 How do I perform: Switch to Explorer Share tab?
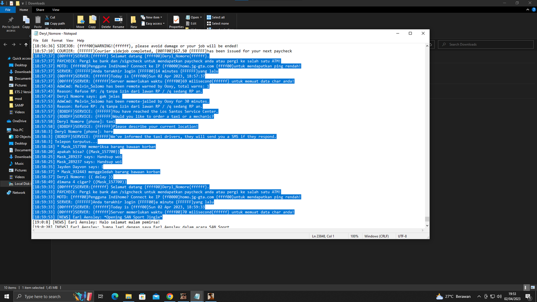coord(40,10)
